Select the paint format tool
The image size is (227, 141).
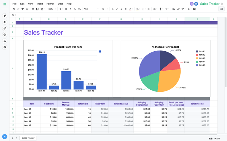pyautogui.click(x=23, y=9)
